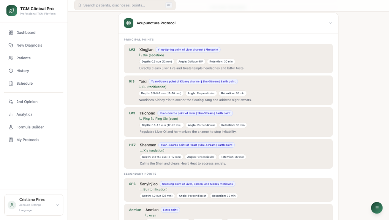Image resolution: width=389 pixels, height=220 pixels.
Task: Click Shenmen's Depth 0.3-0.5 cun chip
Action: click(x=161, y=157)
